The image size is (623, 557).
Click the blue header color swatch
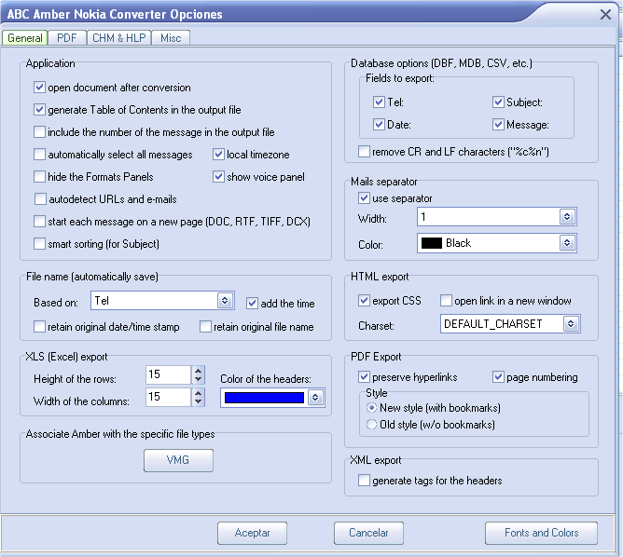tap(264, 398)
